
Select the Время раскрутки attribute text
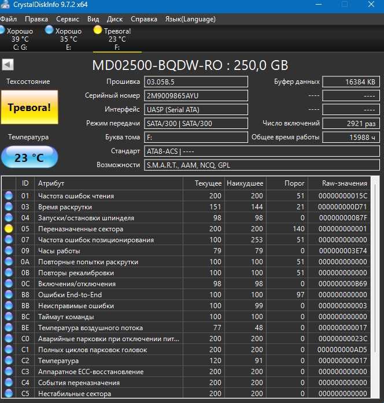tap(65, 207)
